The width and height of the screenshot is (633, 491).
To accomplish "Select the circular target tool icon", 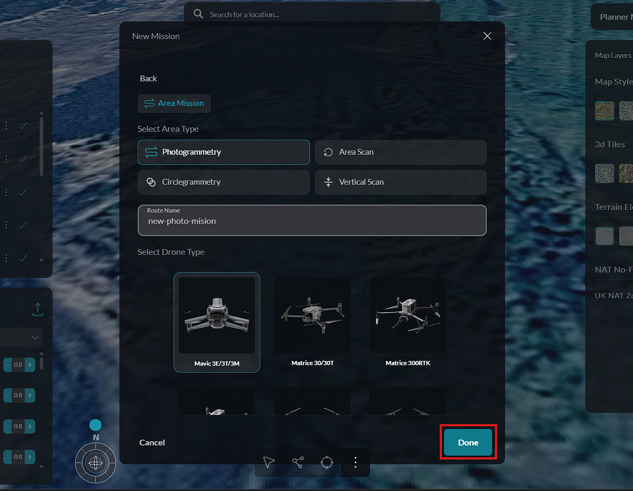I will [x=327, y=462].
